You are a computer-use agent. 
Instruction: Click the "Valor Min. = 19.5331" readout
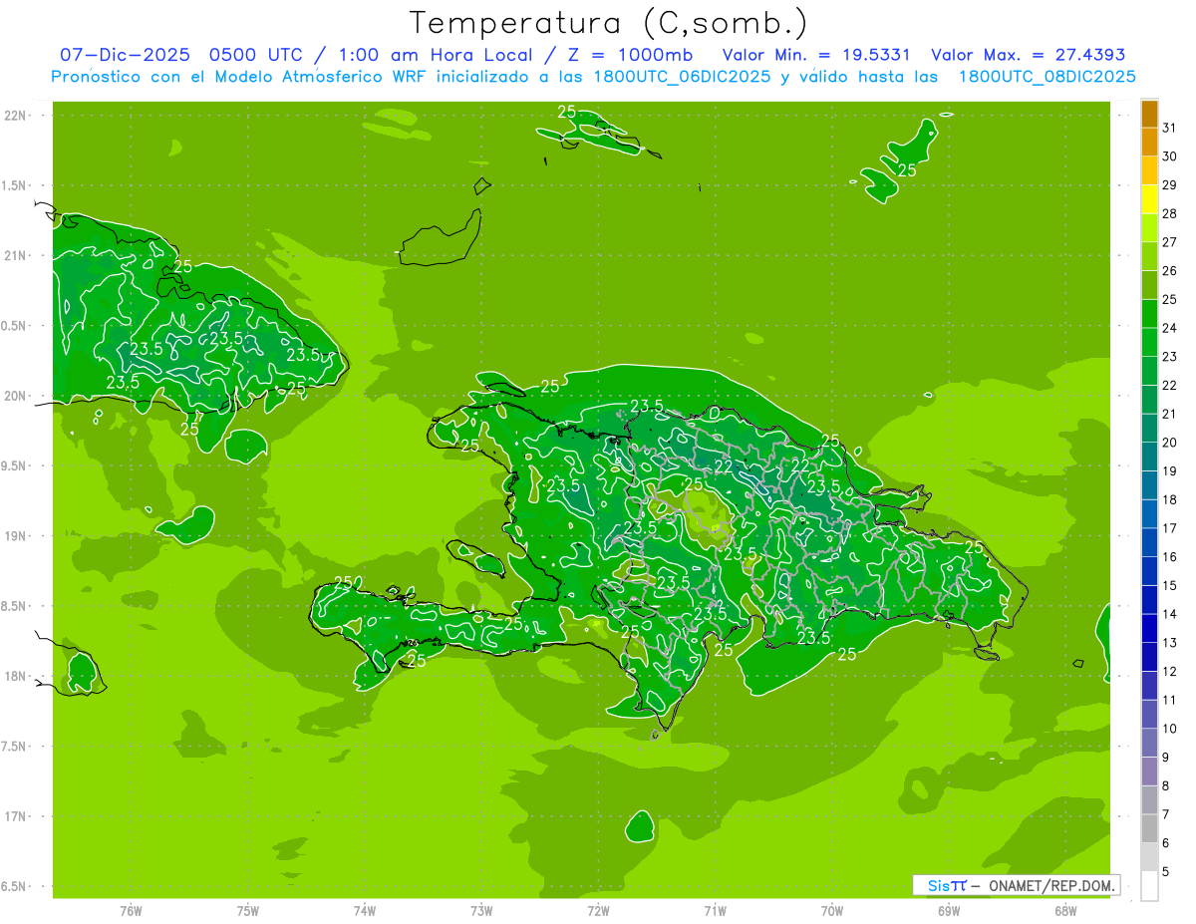click(x=816, y=55)
